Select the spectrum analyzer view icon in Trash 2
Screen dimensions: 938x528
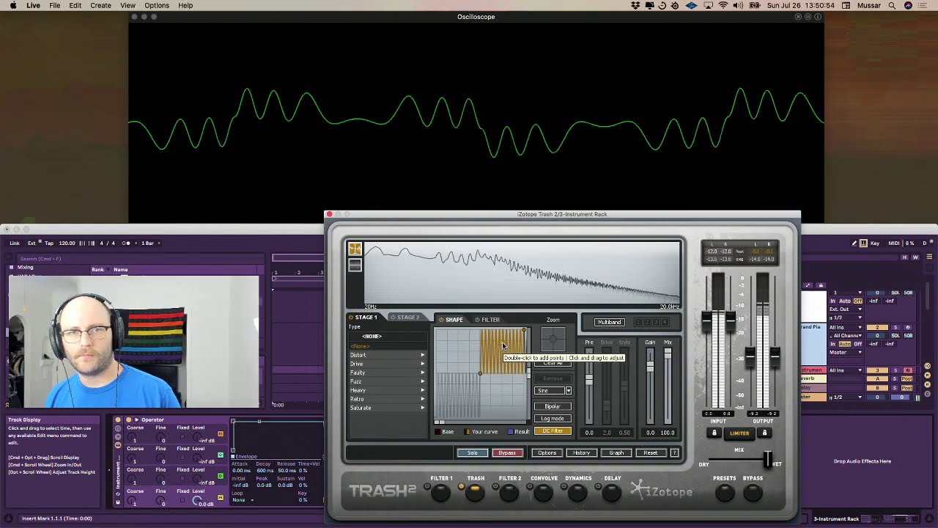[355, 249]
